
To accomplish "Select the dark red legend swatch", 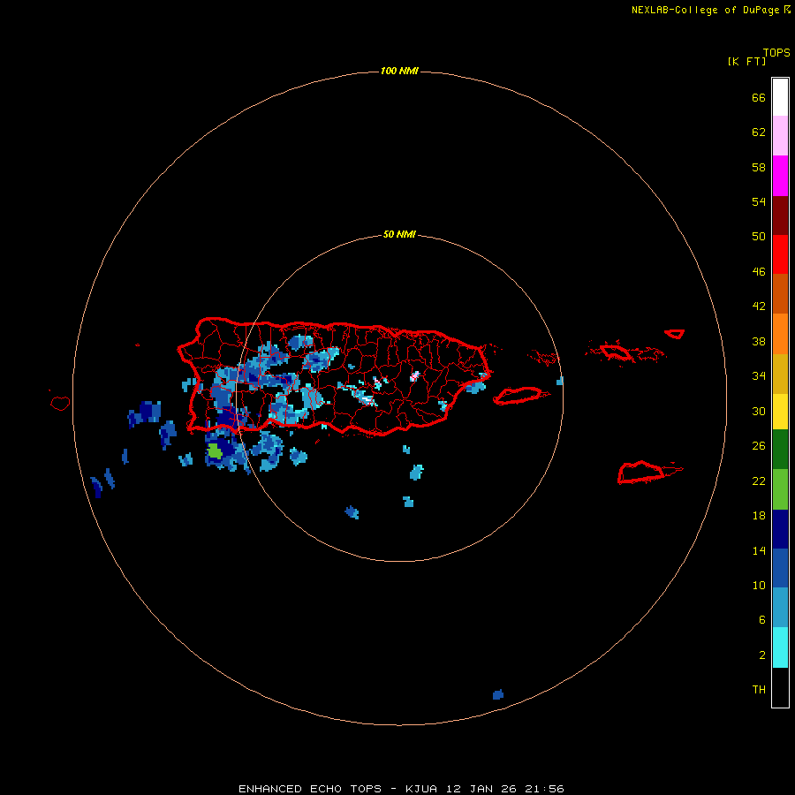I will [x=780, y=215].
